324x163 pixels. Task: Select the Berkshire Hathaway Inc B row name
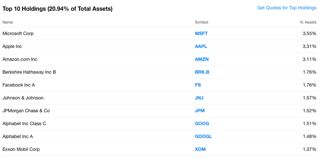point(29,72)
